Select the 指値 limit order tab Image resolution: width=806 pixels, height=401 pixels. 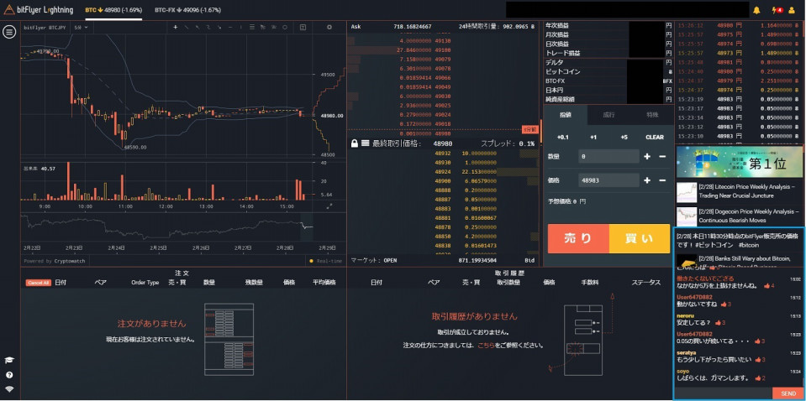coord(566,115)
